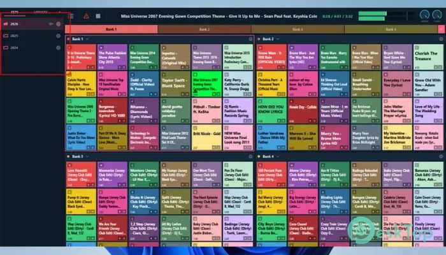The height and width of the screenshot is (255, 446).
Task: Click the plus icon in the sidebar tab row
Action: 59,12
